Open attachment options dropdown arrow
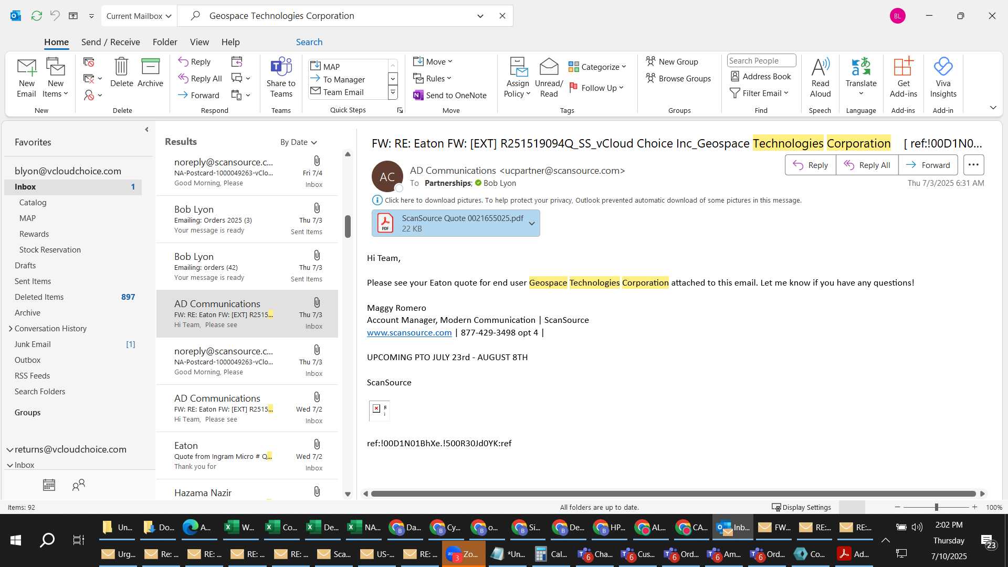1008x567 pixels. tap(532, 224)
